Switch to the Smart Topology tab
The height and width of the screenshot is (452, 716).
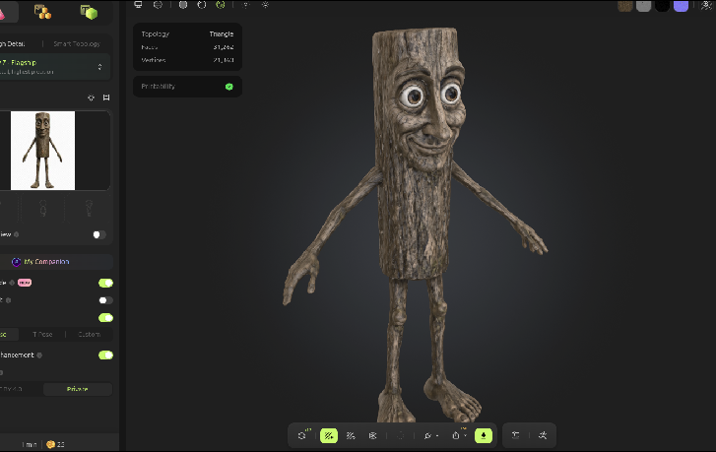pos(77,44)
